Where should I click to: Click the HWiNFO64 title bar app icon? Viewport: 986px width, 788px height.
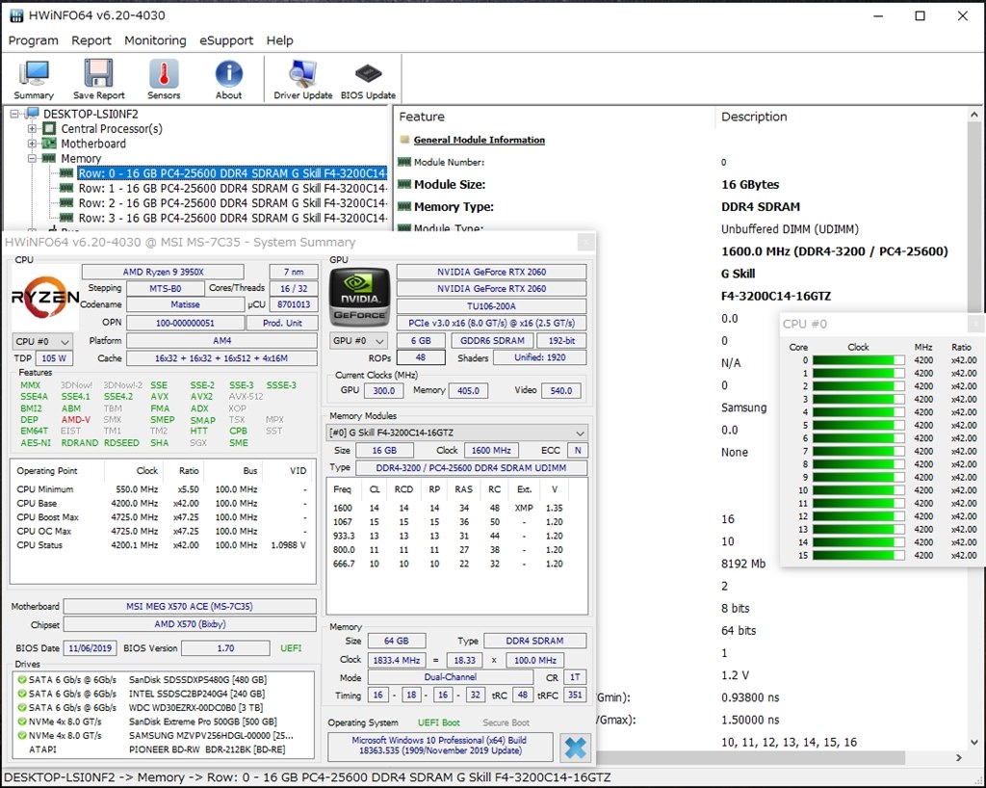[x=17, y=15]
